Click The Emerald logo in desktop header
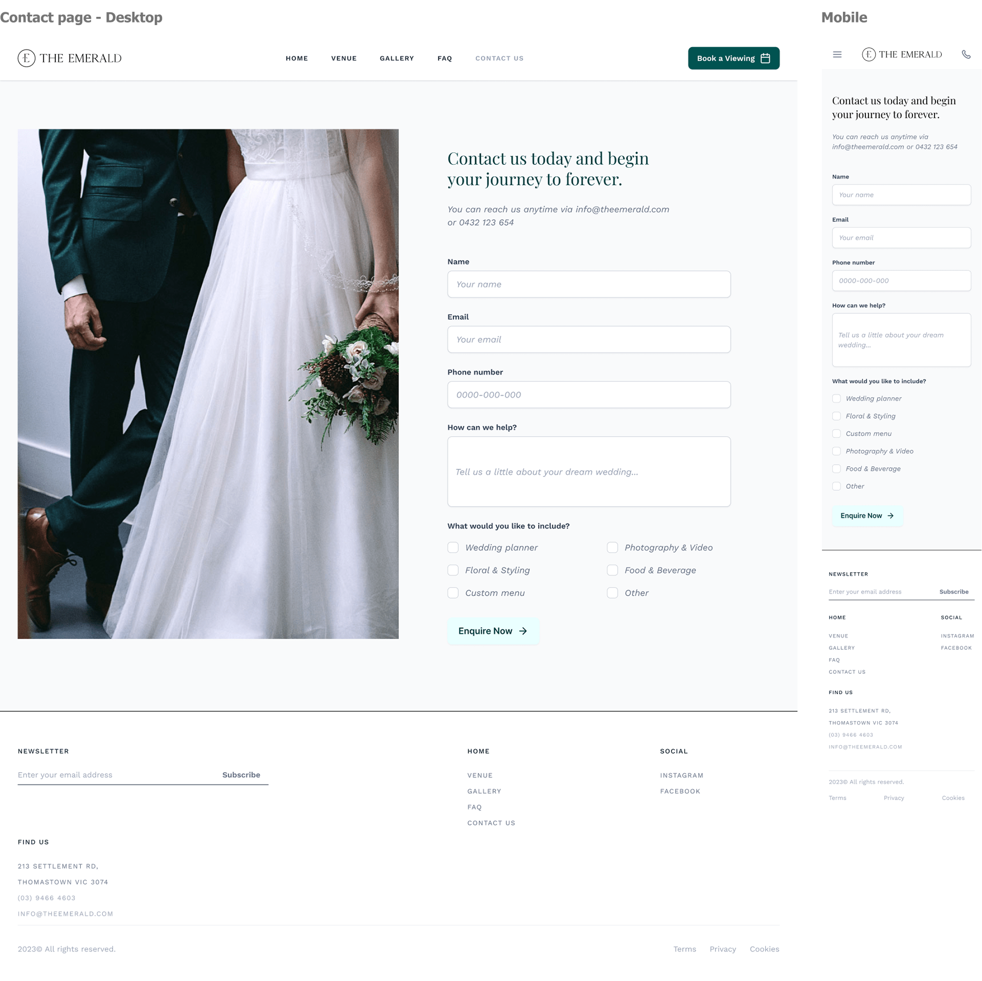Viewport: 982px width, 981px height. click(x=70, y=58)
